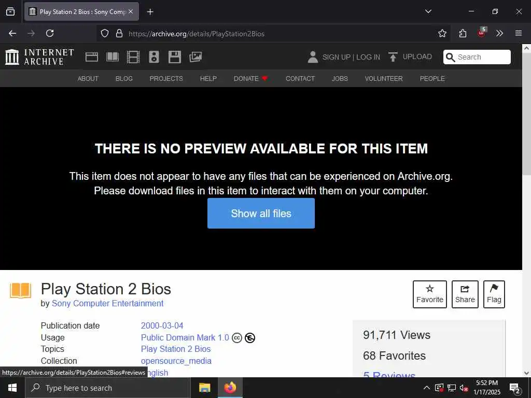Open the browser extensions puzzle icon
531x398 pixels.
(x=463, y=33)
